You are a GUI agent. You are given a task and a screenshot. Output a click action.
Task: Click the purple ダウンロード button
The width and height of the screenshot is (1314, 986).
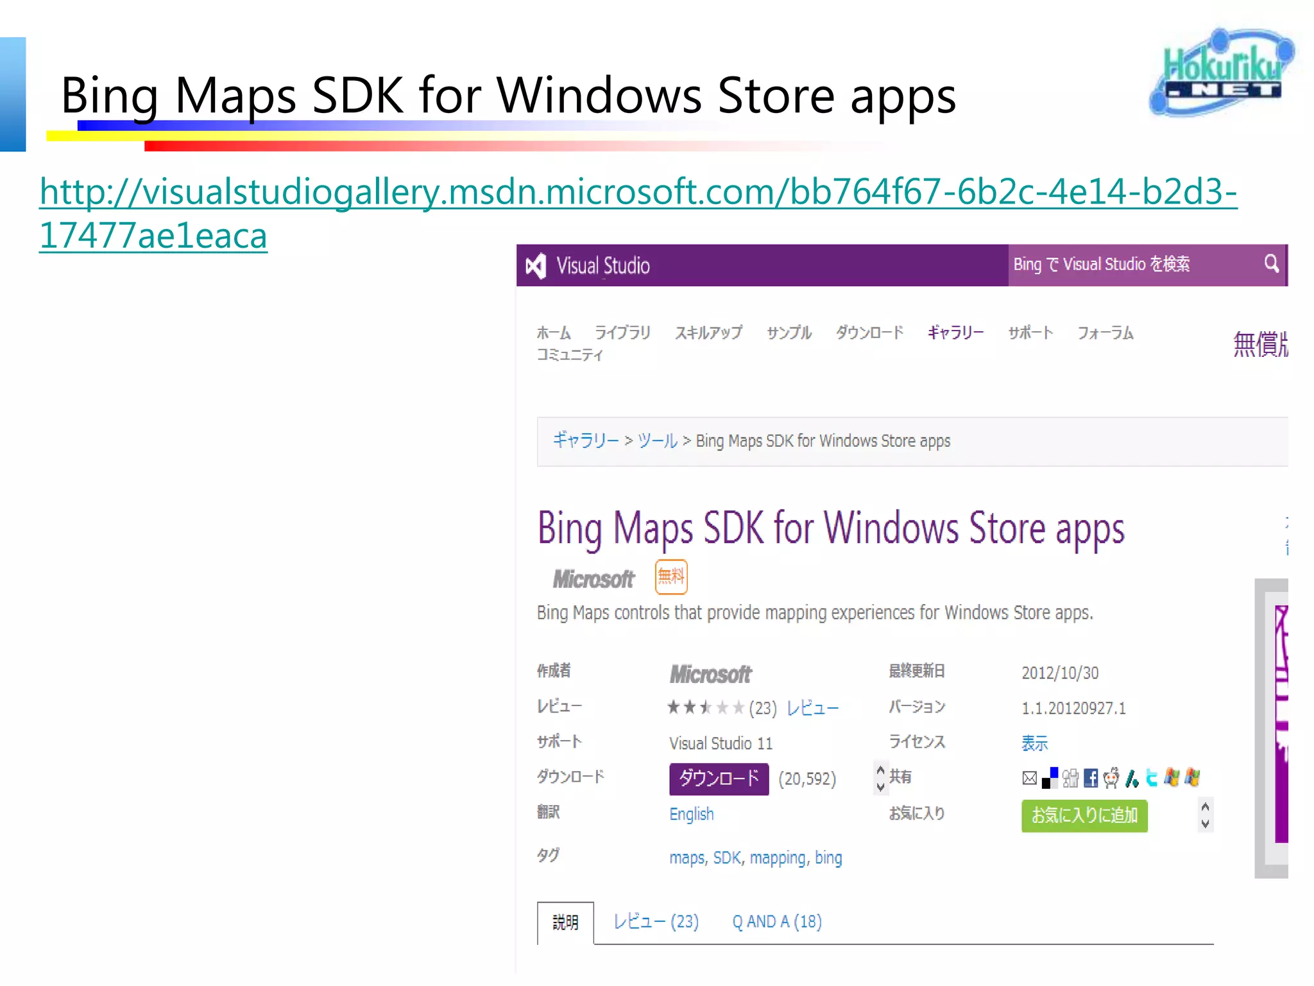[x=719, y=779]
